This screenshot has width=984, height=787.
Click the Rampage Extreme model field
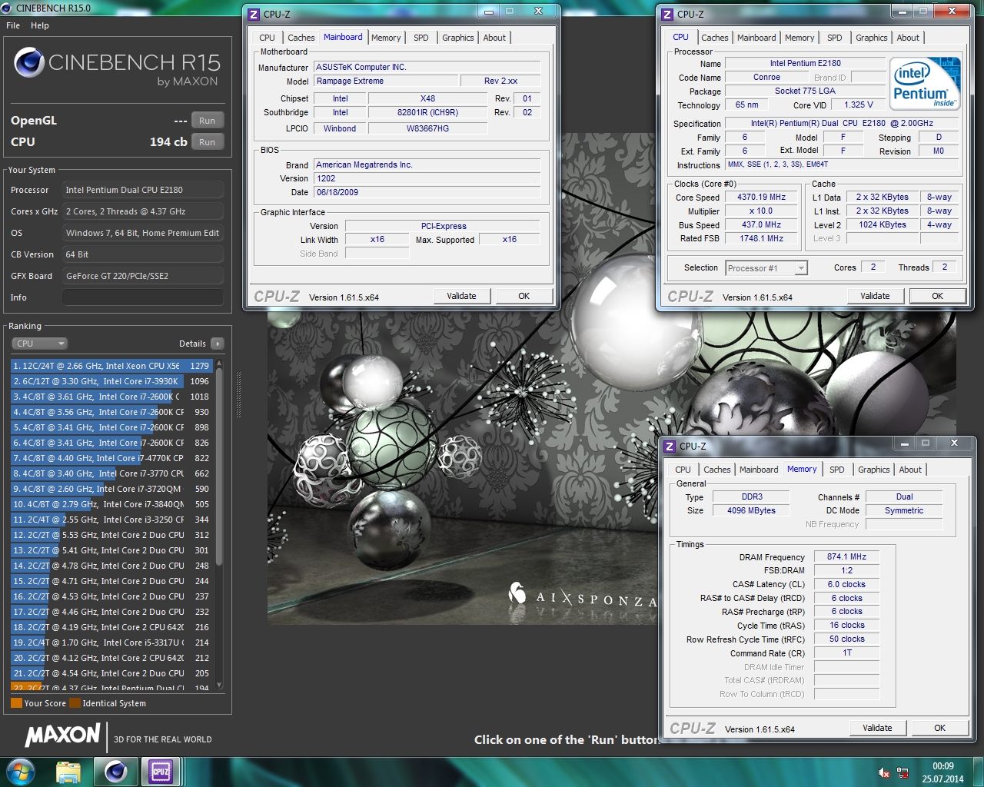click(x=387, y=81)
